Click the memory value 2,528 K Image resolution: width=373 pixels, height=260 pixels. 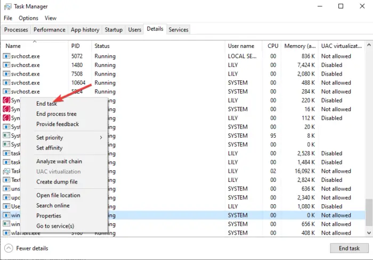(306, 153)
